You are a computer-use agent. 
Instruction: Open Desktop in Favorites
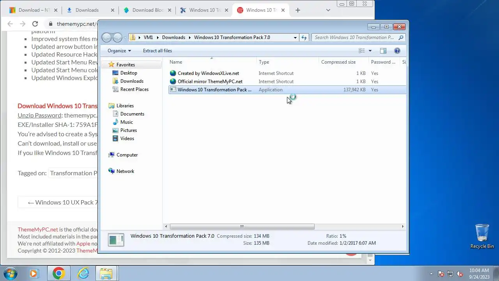coord(129,73)
